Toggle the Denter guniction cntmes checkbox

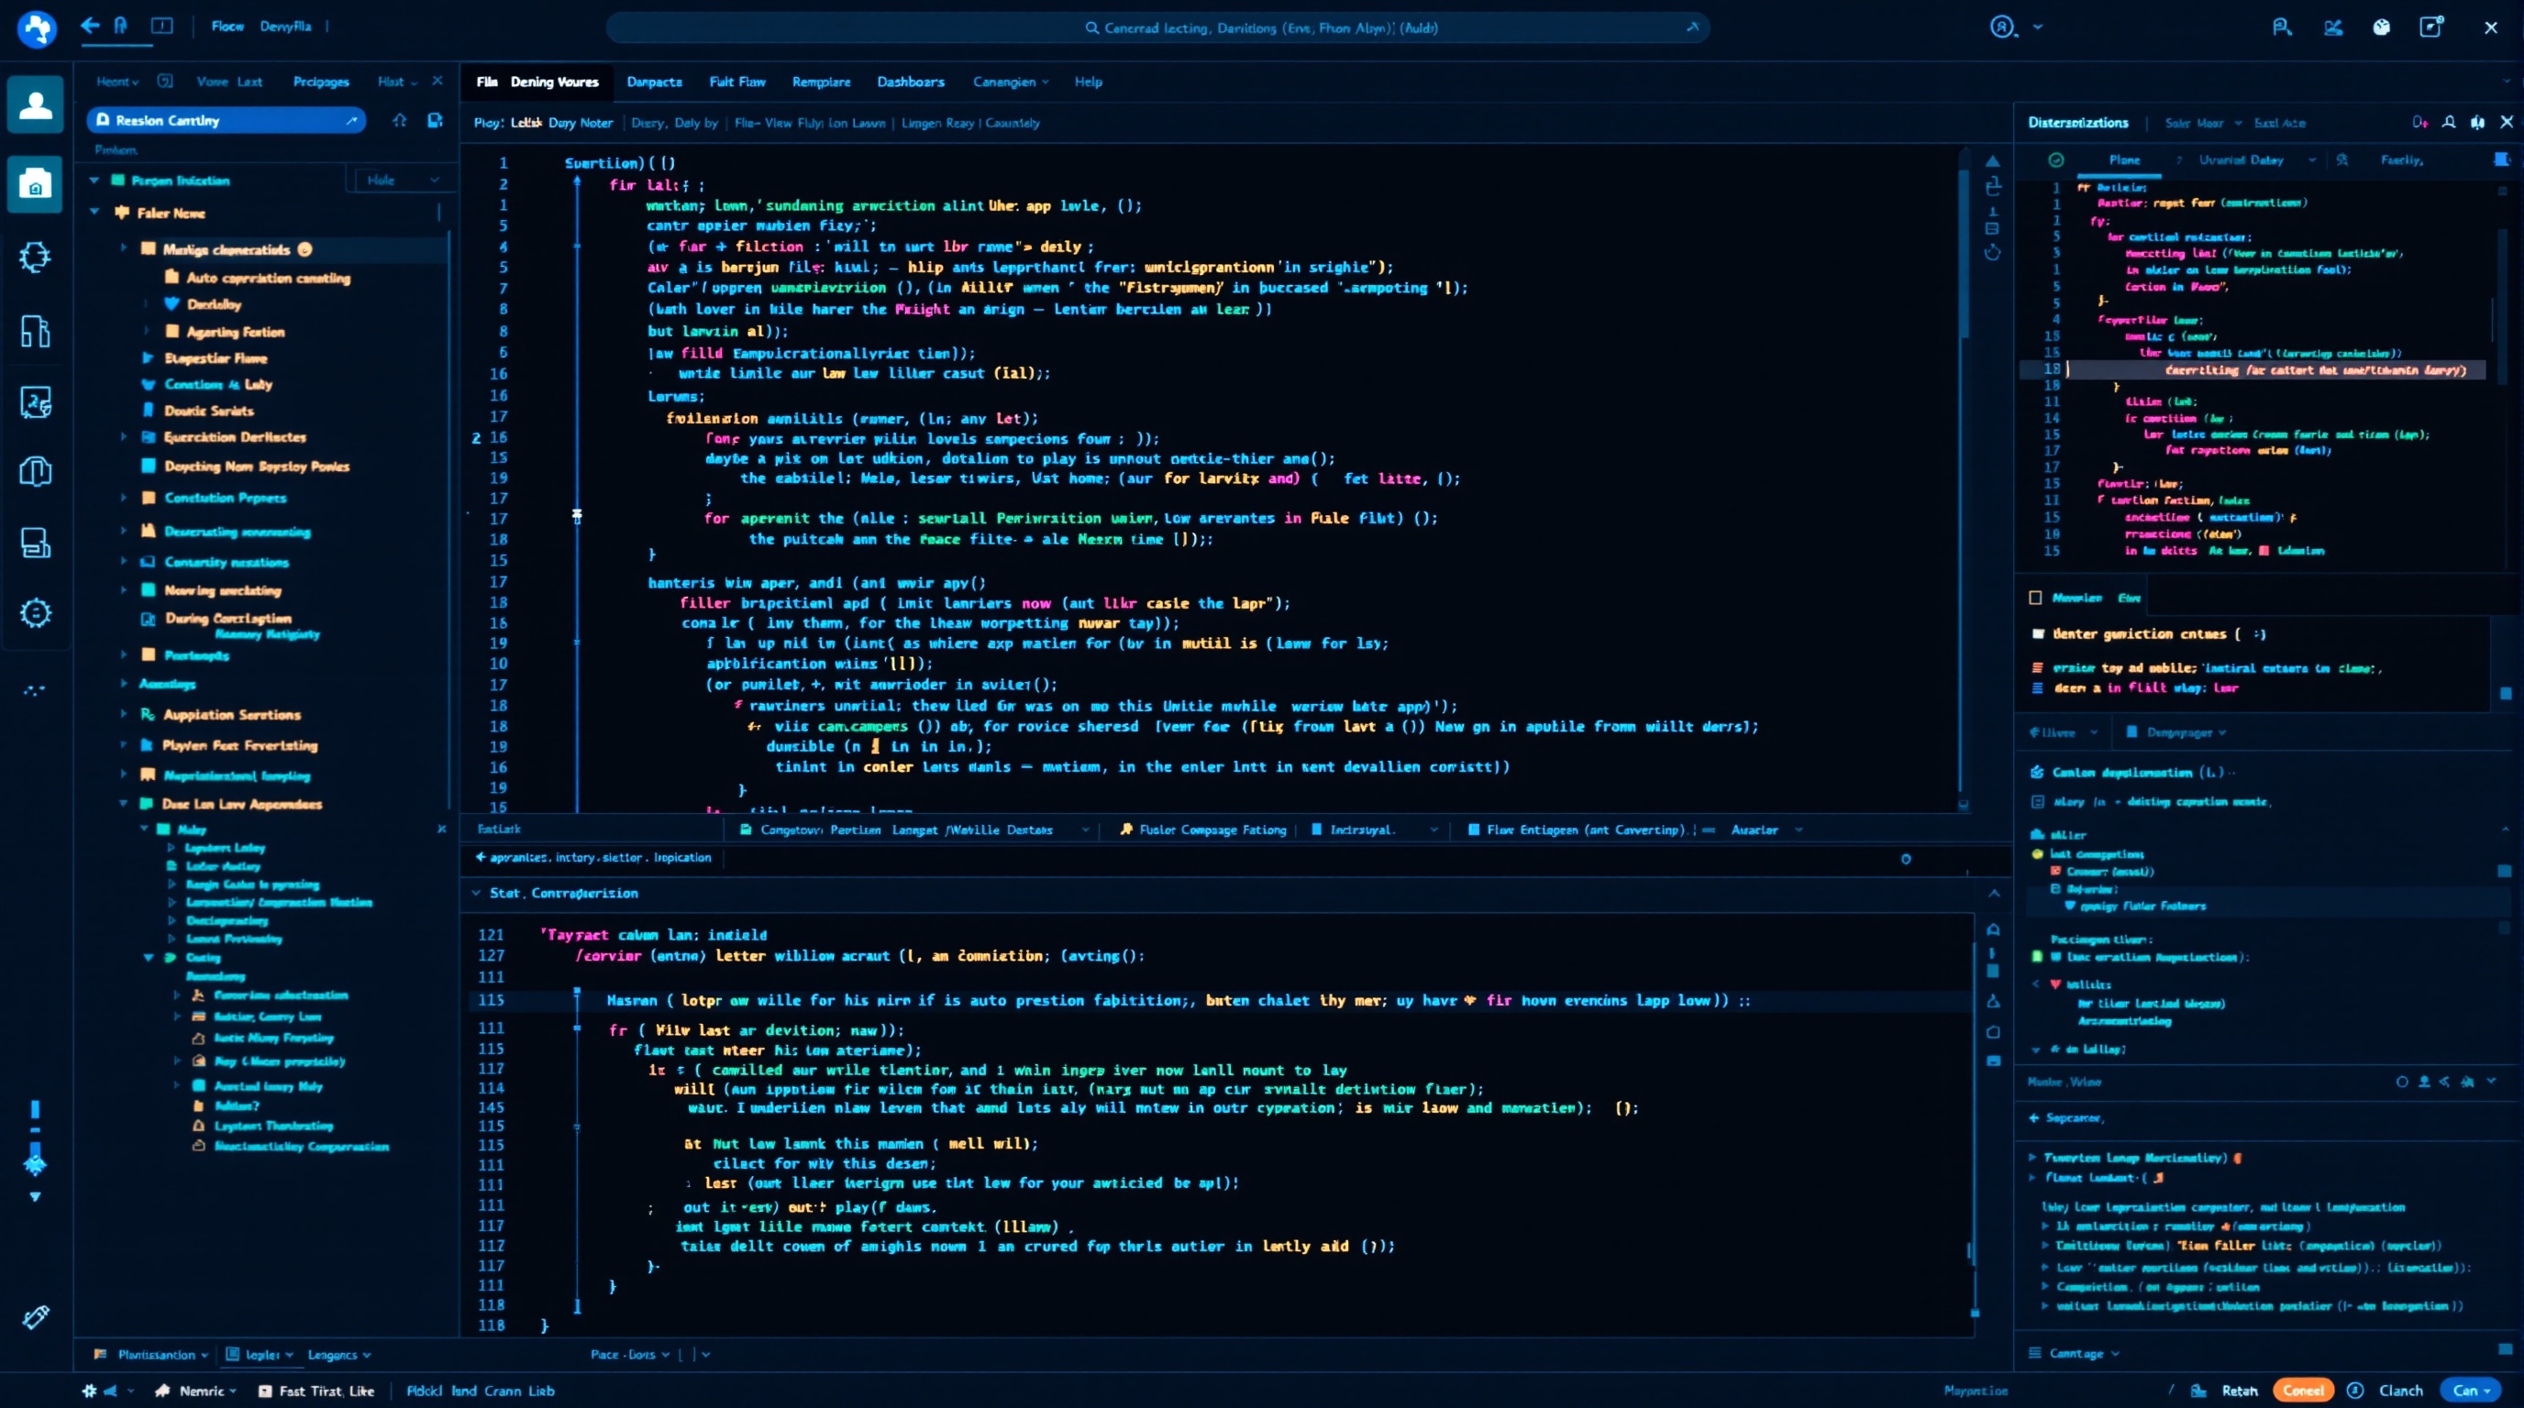point(2039,633)
